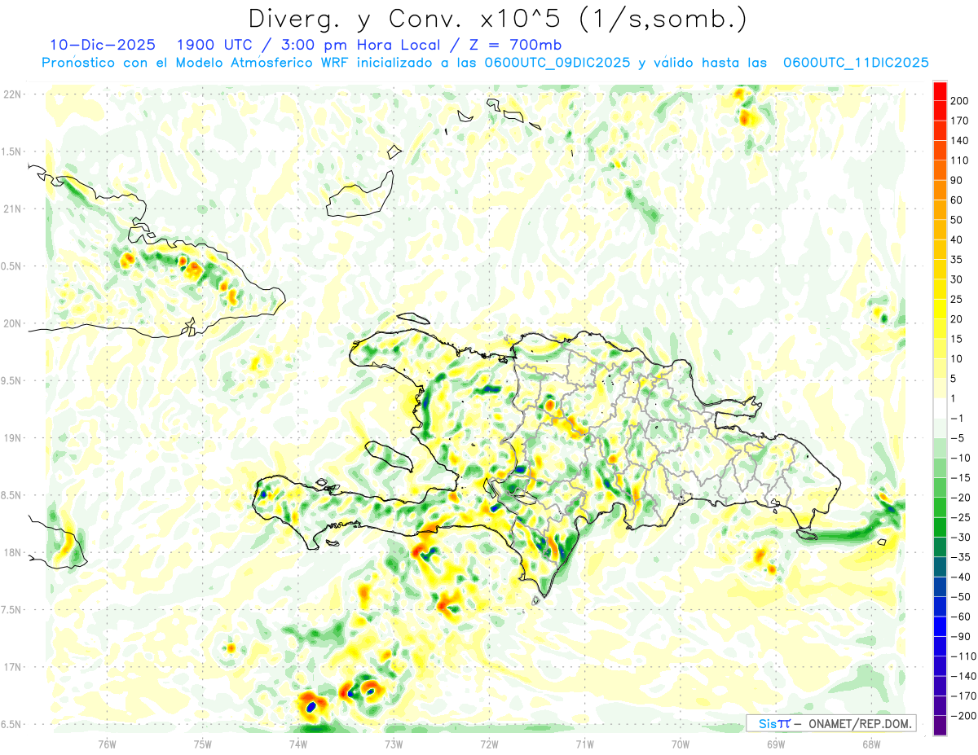This screenshot has width=978, height=755.
Task: Click the title 'Diverg. y Conv. x10^5 (1/s,somb.)'
Action: (496, 19)
